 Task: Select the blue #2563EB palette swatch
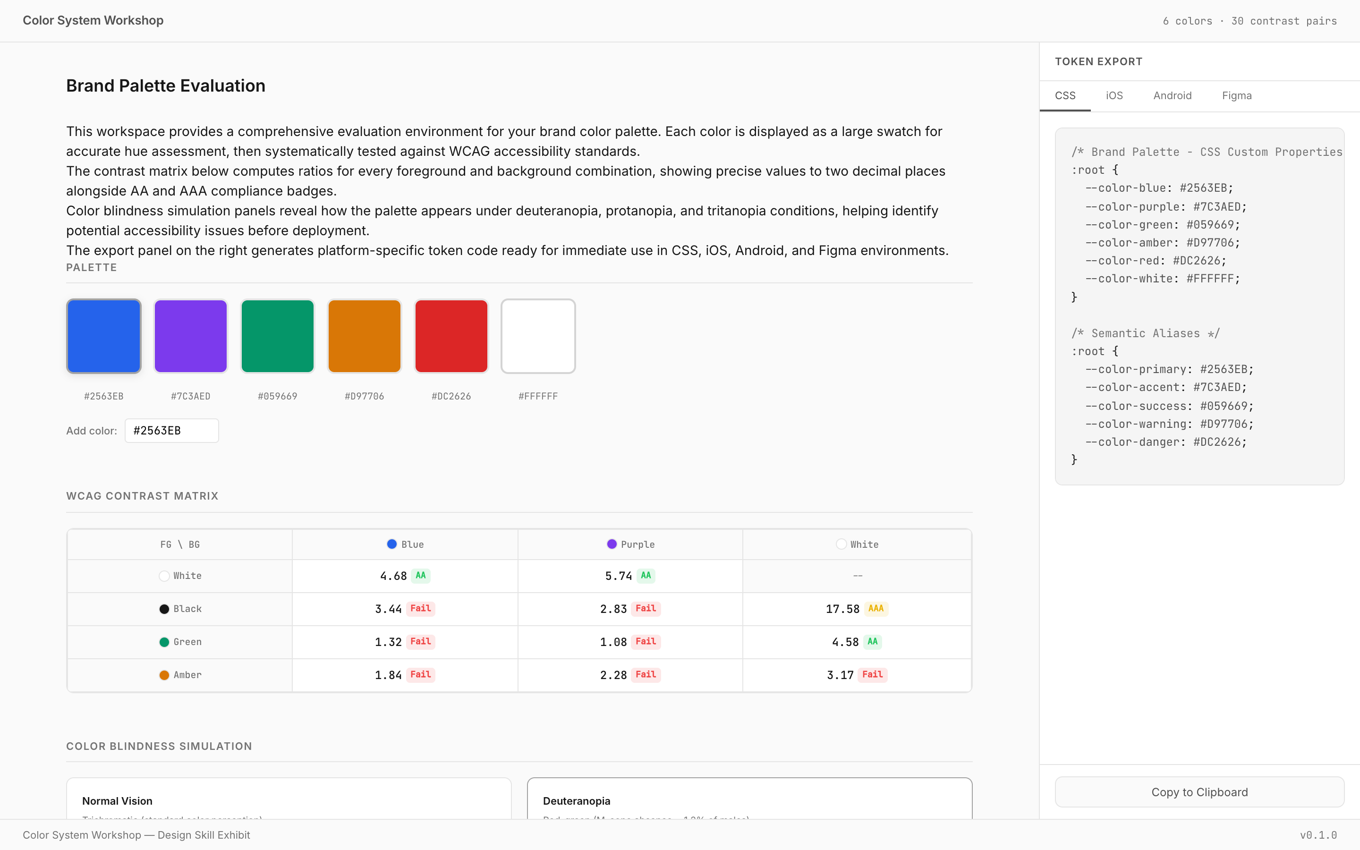pos(103,336)
